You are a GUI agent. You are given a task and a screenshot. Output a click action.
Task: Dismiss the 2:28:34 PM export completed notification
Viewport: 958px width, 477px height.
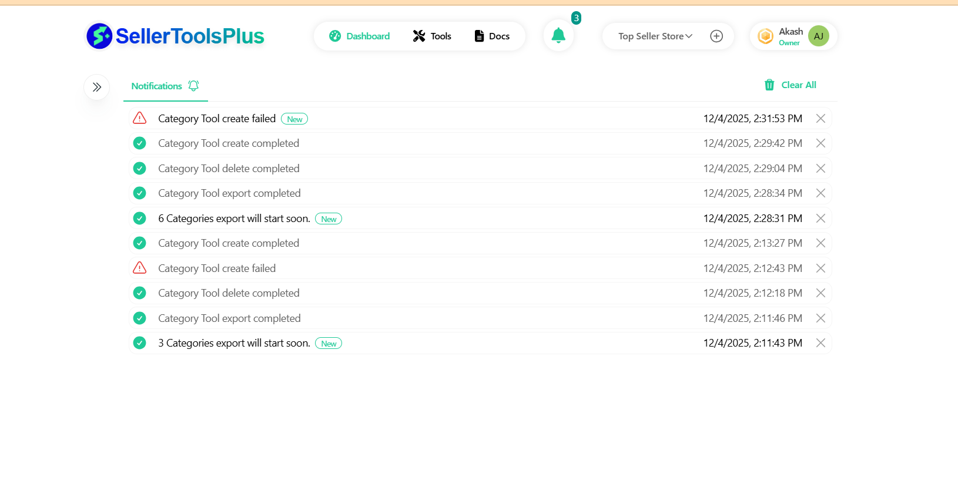[x=821, y=193]
